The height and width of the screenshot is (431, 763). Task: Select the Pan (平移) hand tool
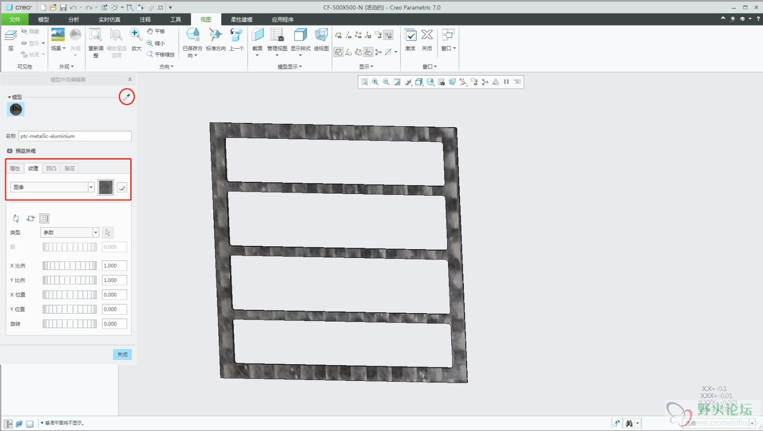(x=156, y=31)
